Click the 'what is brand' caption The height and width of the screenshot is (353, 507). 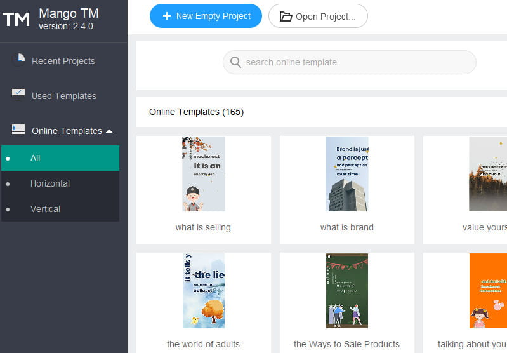(x=347, y=227)
